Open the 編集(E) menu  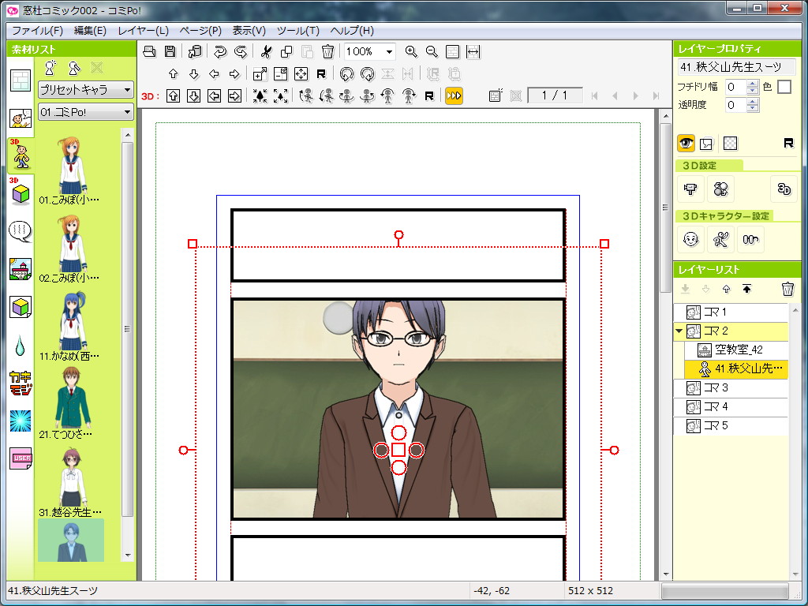90,31
